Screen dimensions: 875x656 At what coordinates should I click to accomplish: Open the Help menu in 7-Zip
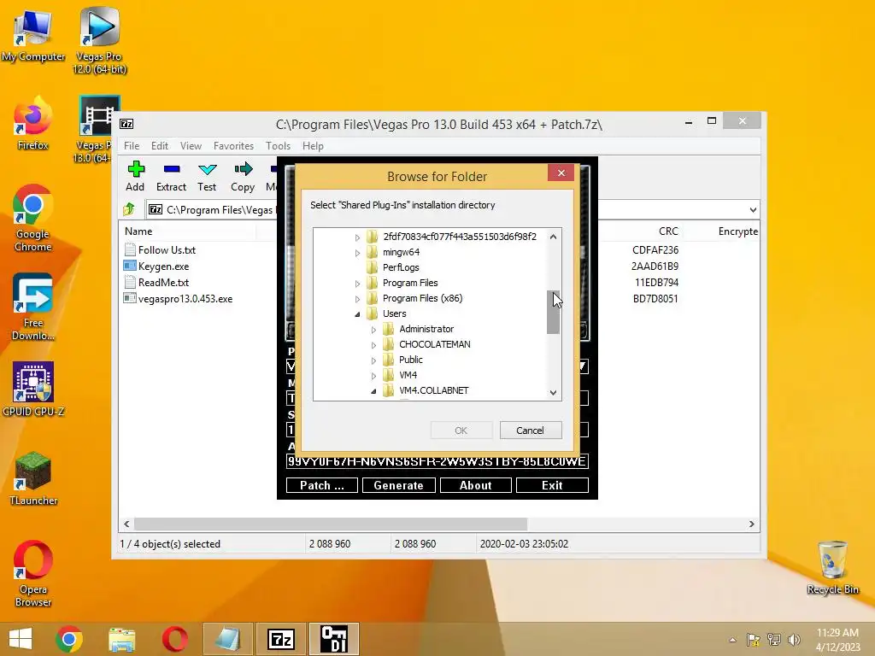[x=313, y=145]
